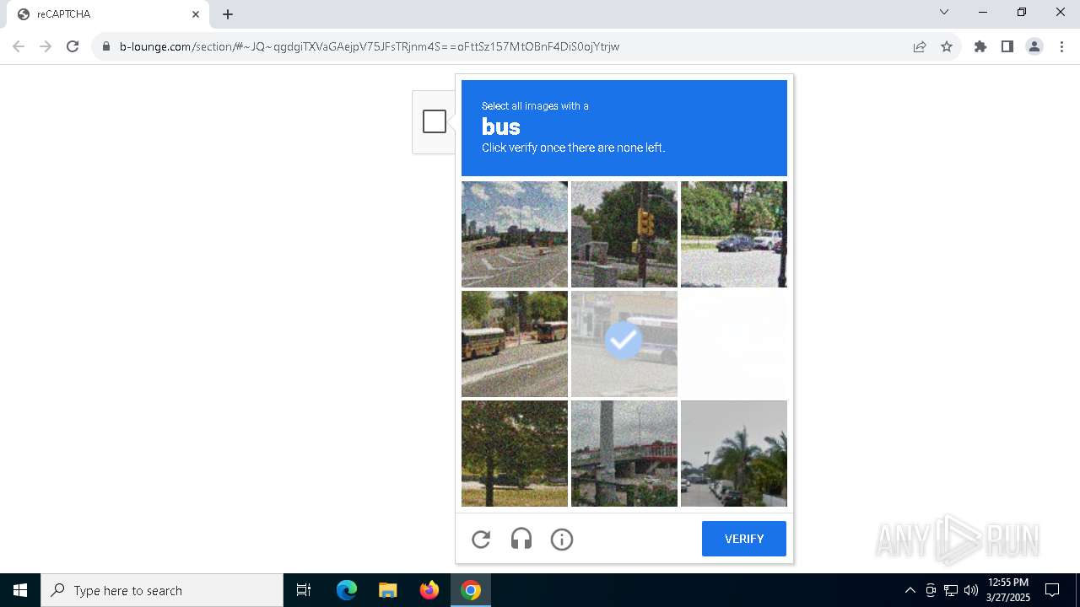Open the CAPTCHA help info icon
Image resolution: width=1080 pixels, height=607 pixels.
click(x=562, y=540)
